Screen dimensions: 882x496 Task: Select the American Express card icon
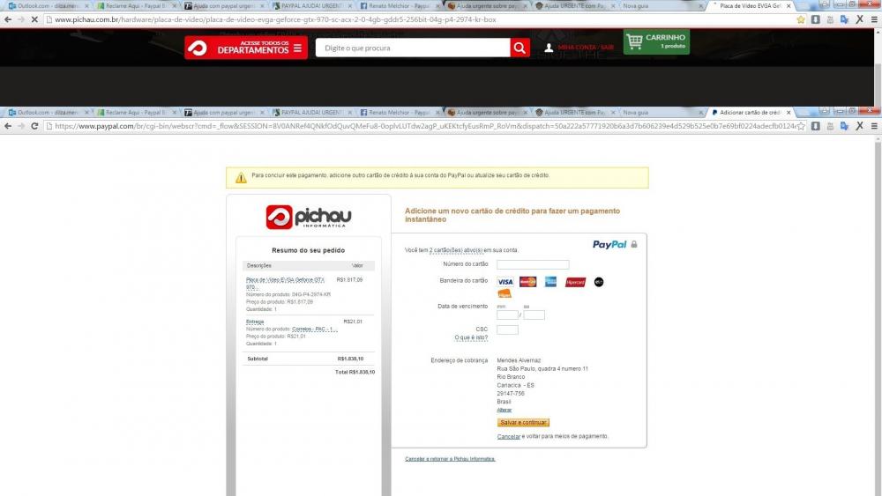[x=550, y=281]
